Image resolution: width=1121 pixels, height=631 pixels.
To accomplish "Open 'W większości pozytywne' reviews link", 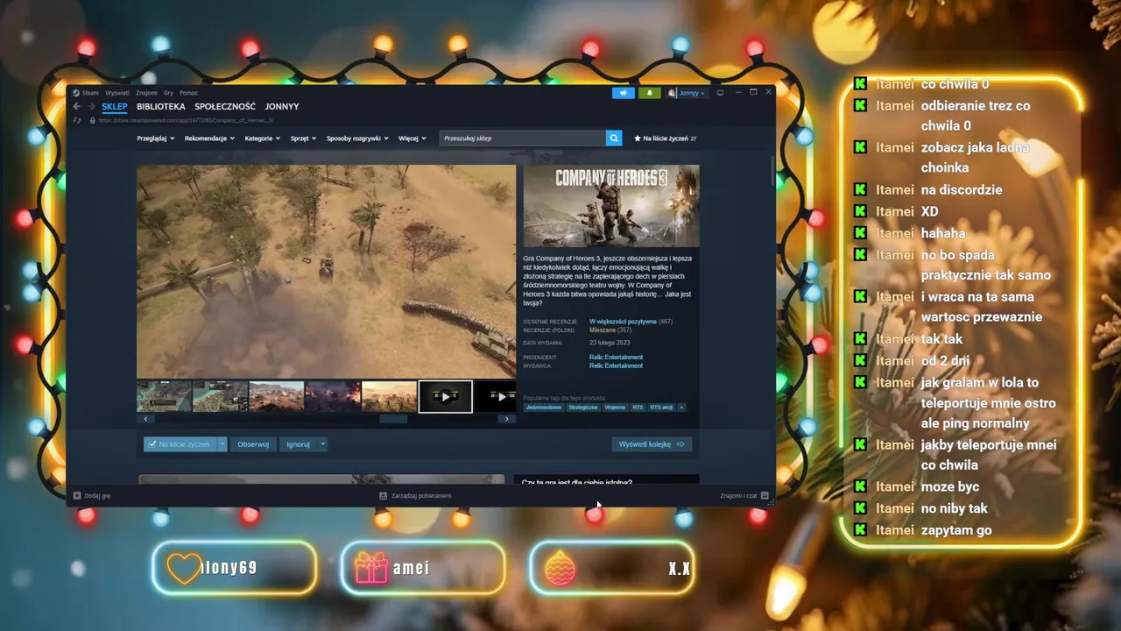I will tap(623, 322).
